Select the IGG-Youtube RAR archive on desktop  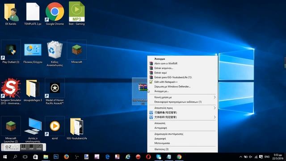[x=140, y=91]
